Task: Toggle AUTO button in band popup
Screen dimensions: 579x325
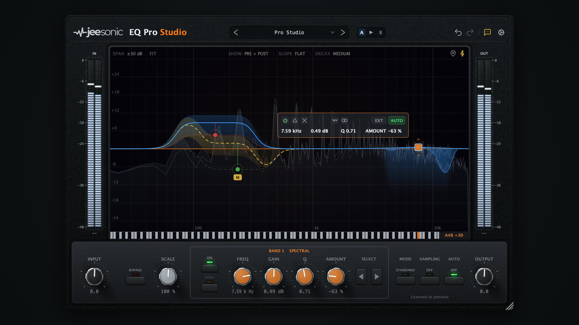Action: click(x=397, y=120)
